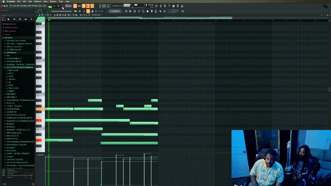Open the browser starred favorites tab
The image size is (331, 186).
click(x=31, y=19)
